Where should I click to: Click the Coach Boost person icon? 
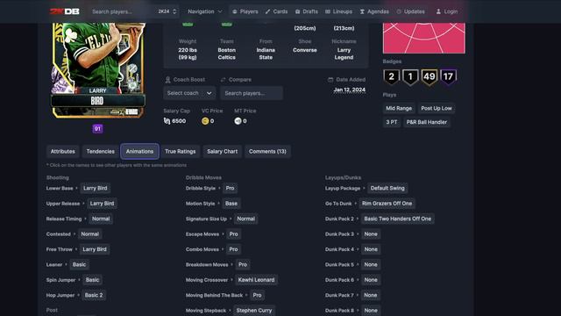pyautogui.click(x=167, y=80)
